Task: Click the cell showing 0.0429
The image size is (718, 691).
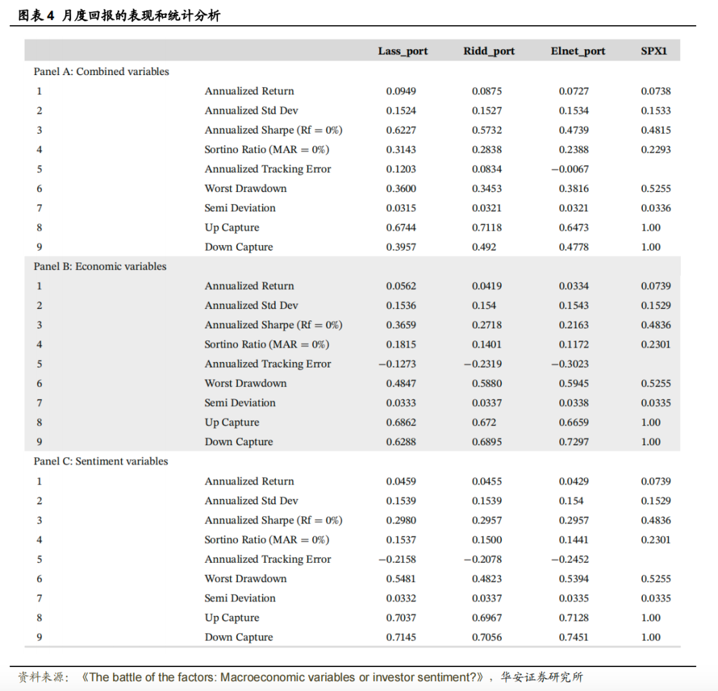Action: (574, 482)
